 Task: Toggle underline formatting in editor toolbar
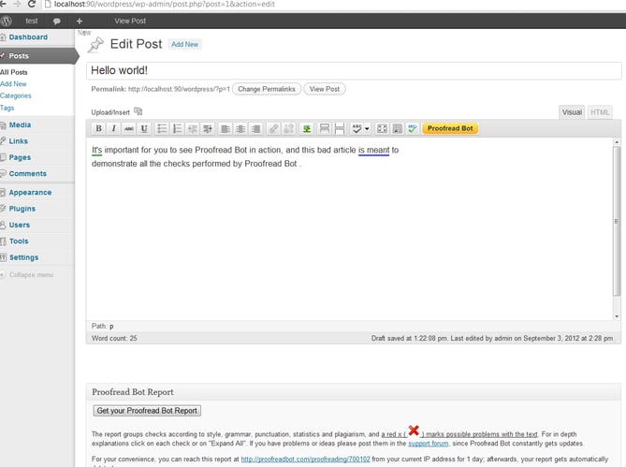click(144, 128)
